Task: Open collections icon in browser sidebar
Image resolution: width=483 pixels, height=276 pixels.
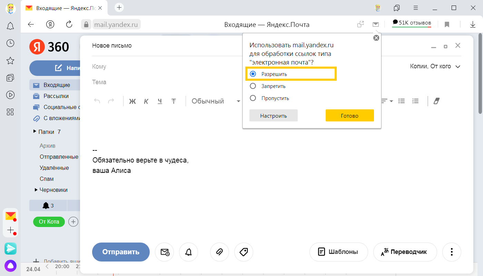Action: click(10, 78)
